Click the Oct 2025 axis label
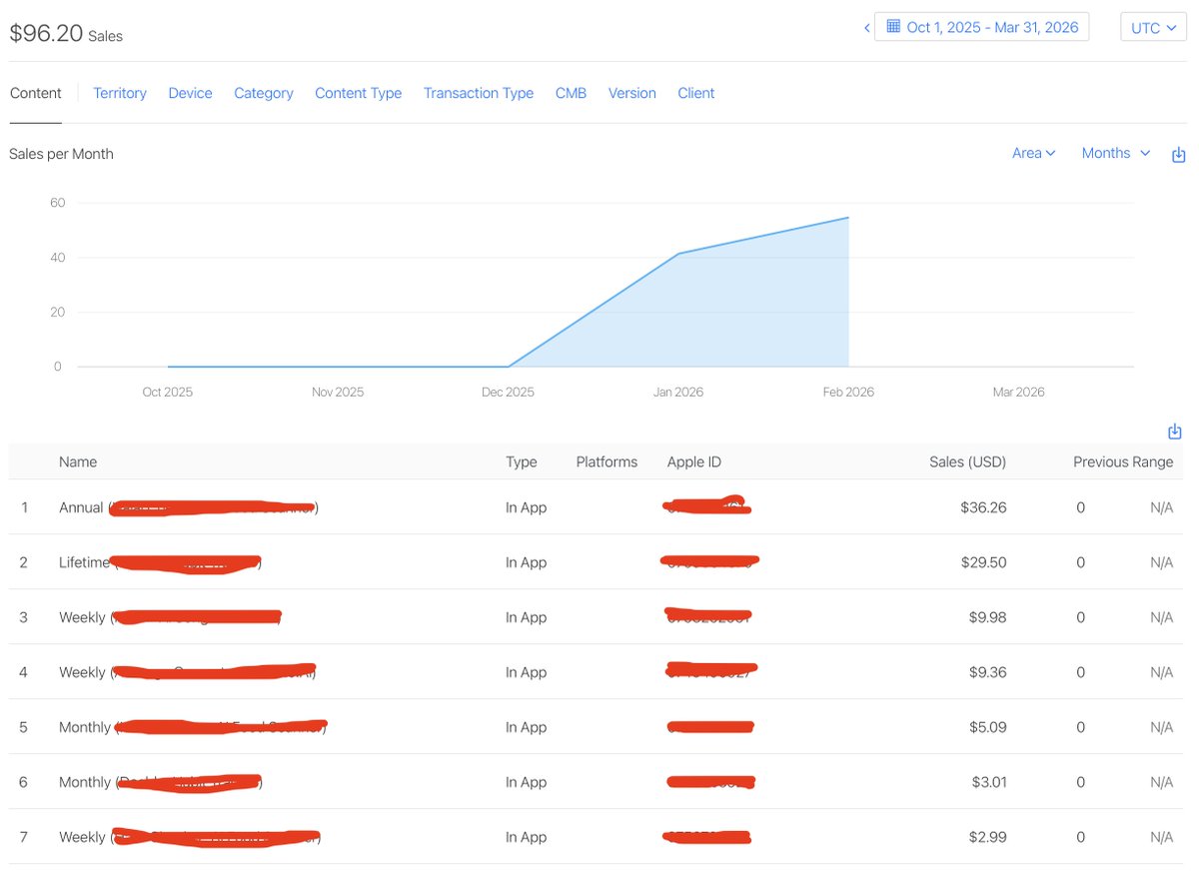Screen dimensions: 1199x872 pyautogui.click(x=167, y=392)
